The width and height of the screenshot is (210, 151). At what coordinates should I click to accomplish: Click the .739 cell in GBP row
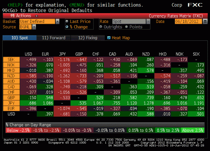pos(146,98)
